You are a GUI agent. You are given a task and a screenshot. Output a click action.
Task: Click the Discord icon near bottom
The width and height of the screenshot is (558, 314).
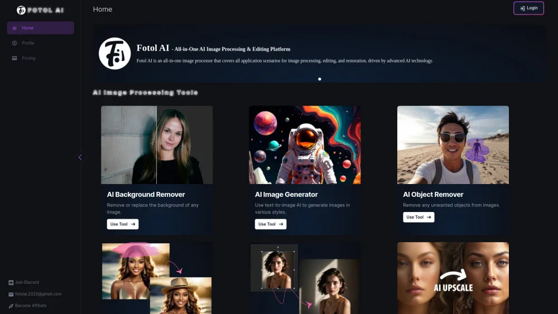11,282
